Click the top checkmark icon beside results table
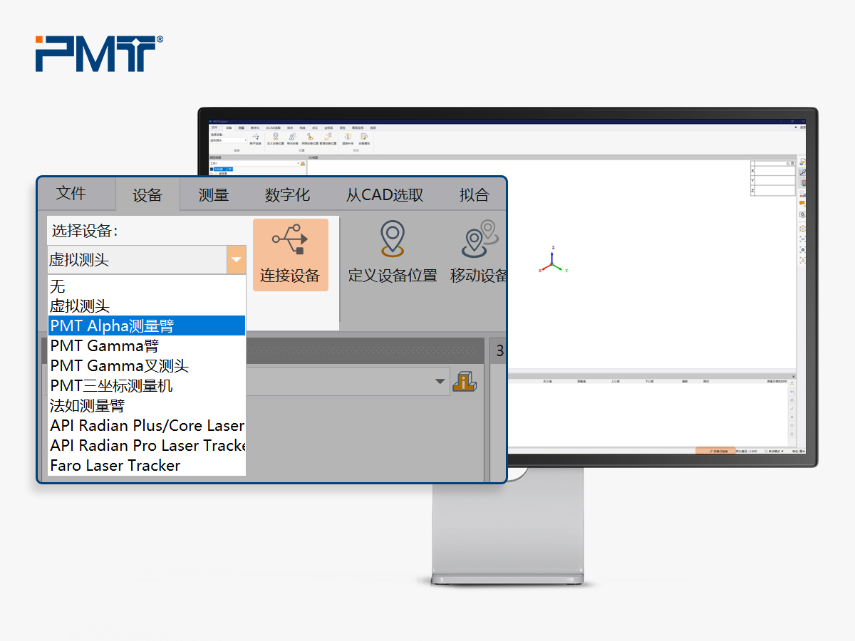Image resolution: width=855 pixels, height=641 pixels. point(792,383)
